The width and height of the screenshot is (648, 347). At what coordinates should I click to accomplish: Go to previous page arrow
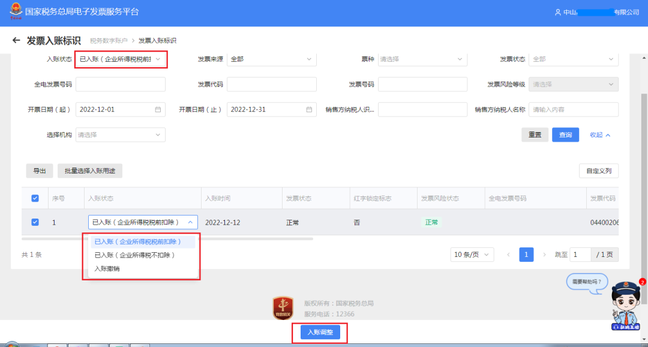point(508,255)
